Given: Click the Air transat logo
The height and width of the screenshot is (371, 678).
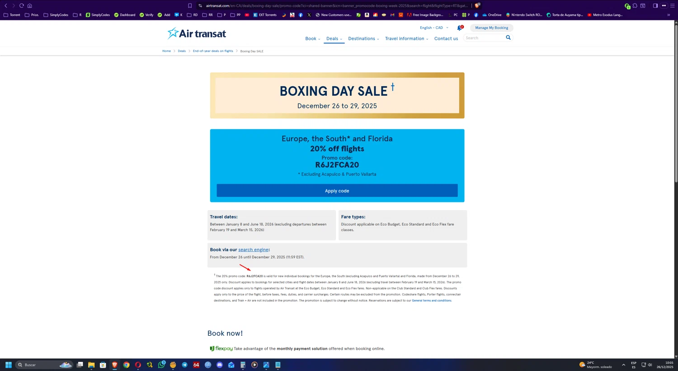Looking at the screenshot, I should point(197,33).
